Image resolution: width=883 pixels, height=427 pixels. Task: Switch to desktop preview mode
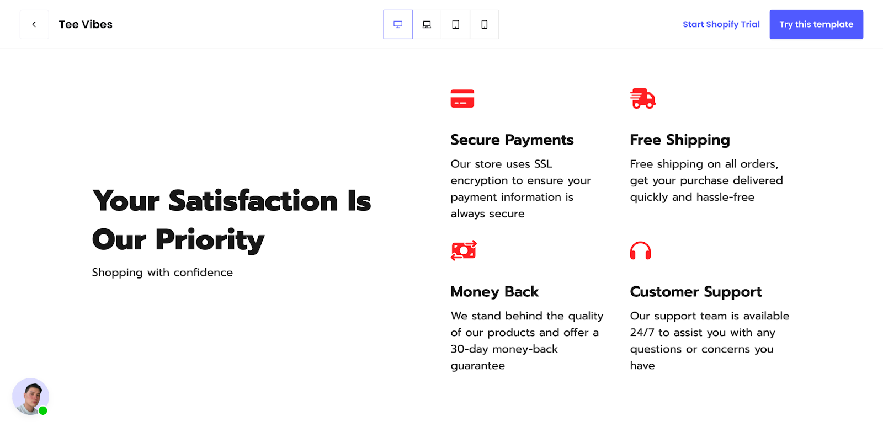pyautogui.click(x=398, y=24)
